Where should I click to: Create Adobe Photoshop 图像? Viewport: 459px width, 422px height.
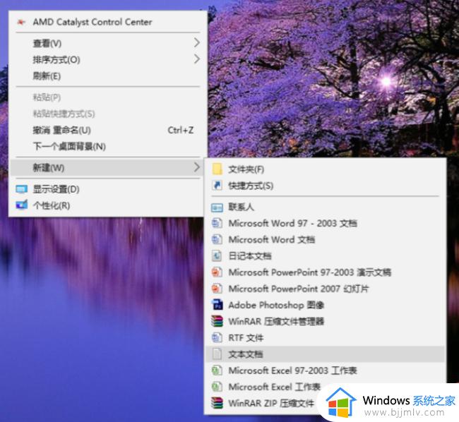[326, 306]
